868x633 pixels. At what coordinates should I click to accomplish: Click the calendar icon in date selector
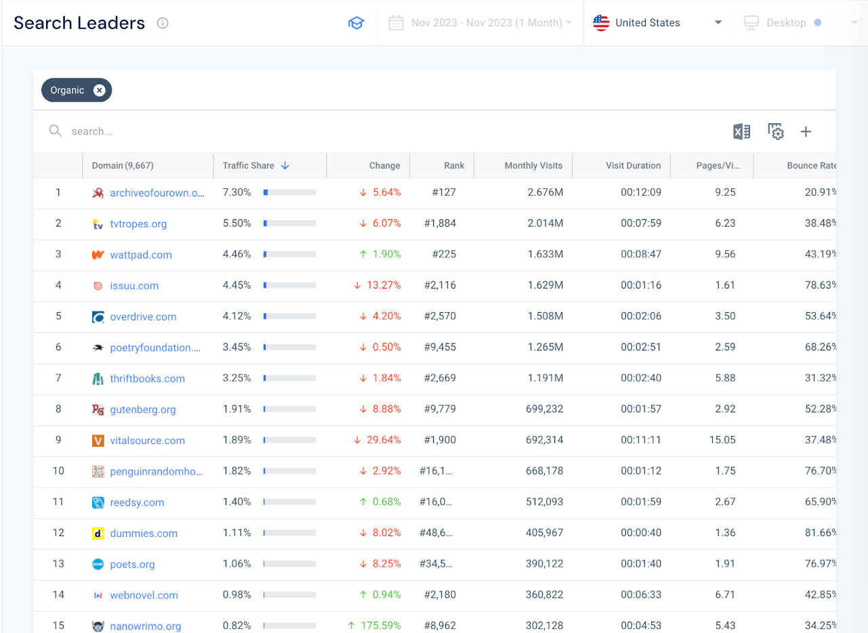tap(396, 23)
